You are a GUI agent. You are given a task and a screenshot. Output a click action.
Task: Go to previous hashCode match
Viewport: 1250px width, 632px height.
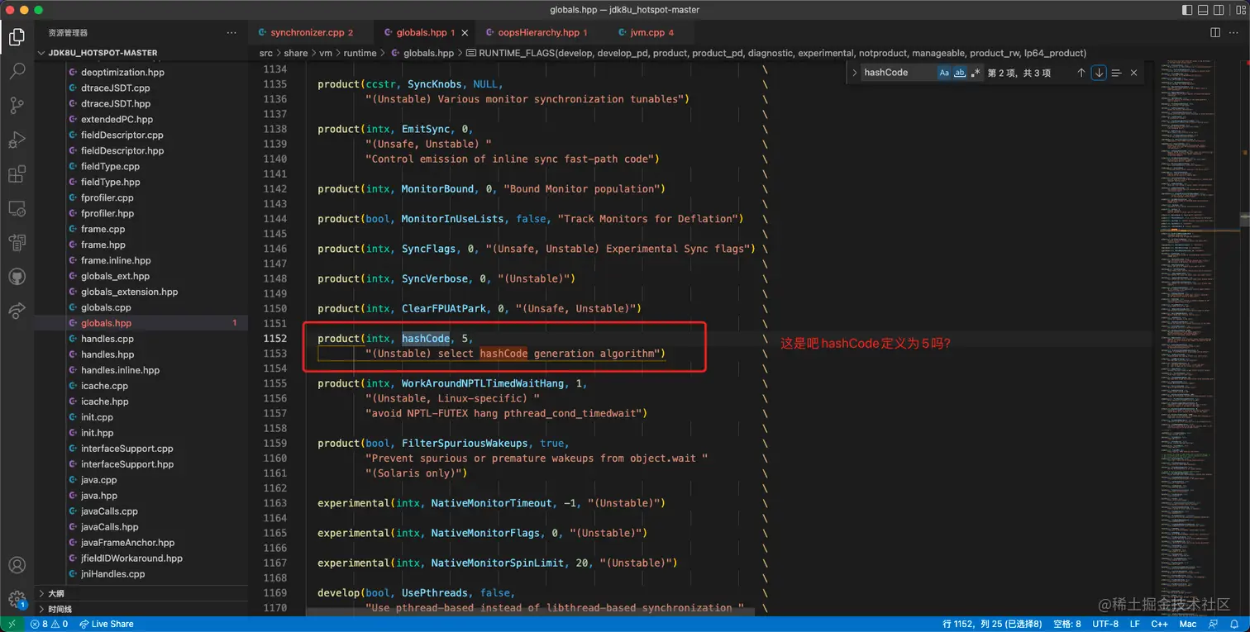click(1081, 73)
